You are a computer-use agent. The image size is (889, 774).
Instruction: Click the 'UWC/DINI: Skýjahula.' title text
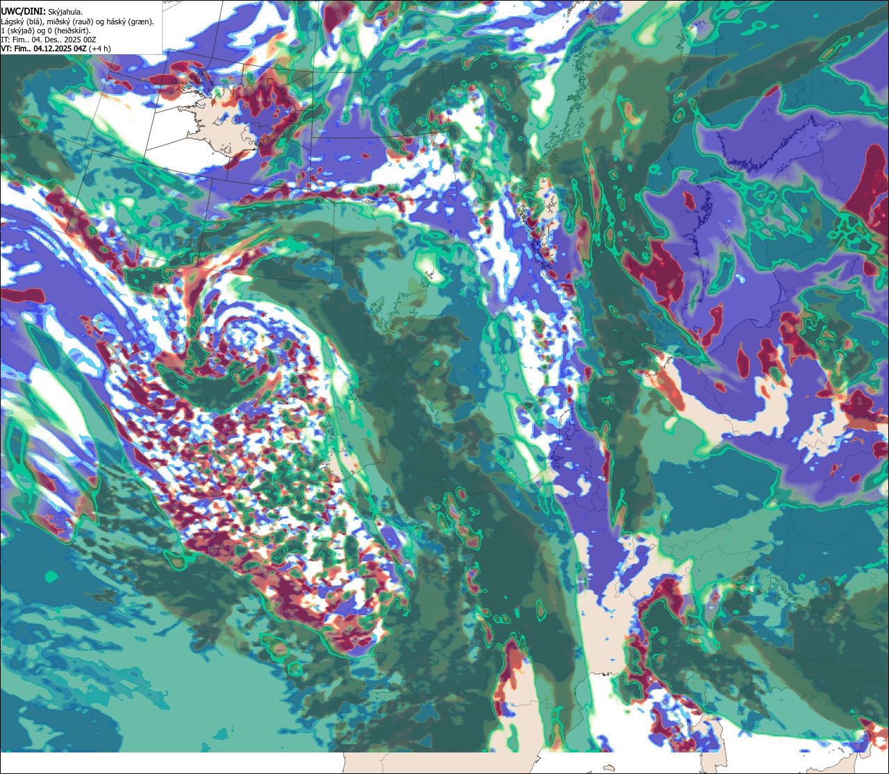(x=41, y=11)
